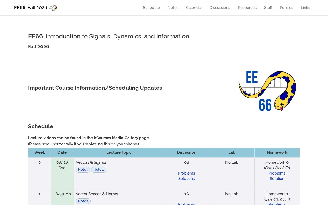The image size is (328, 205).
Task: Click the Homework column header
Action: click(277, 152)
